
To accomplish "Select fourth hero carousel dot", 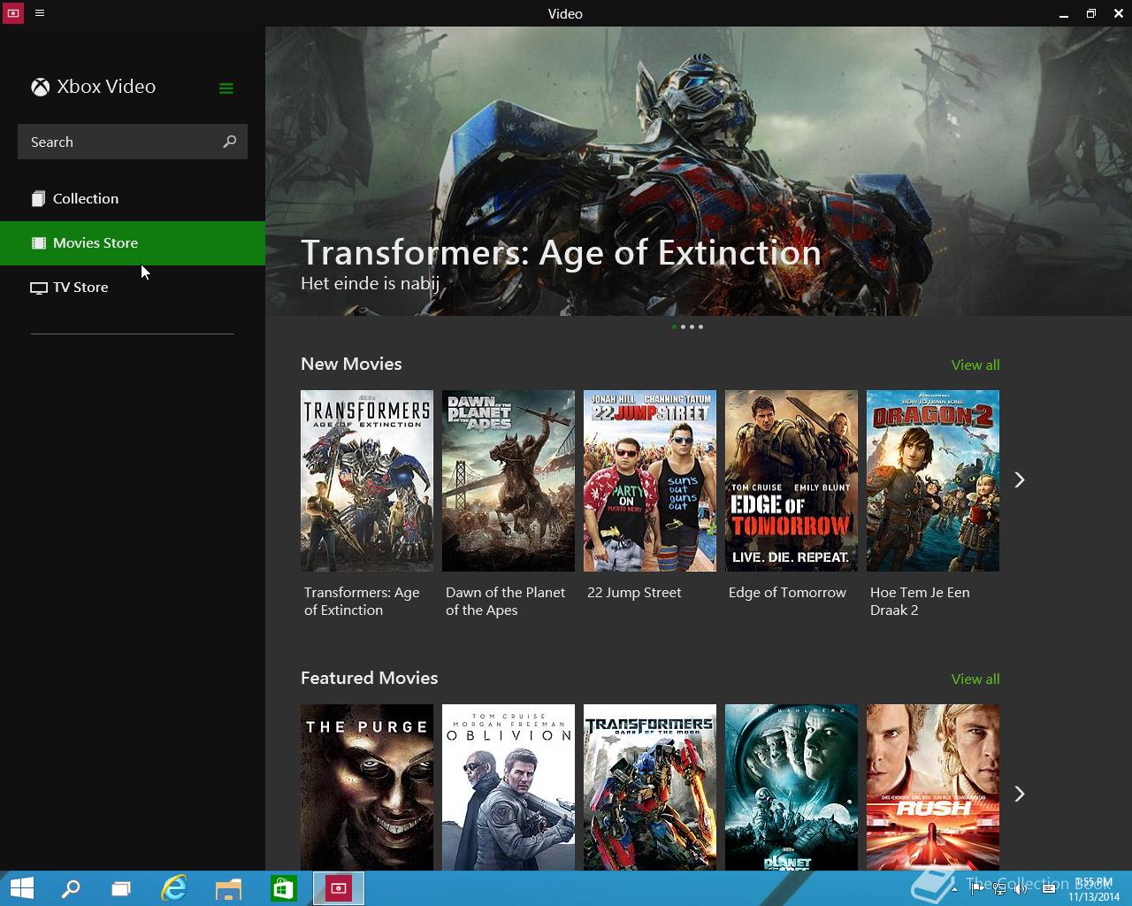I will click(x=700, y=326).
